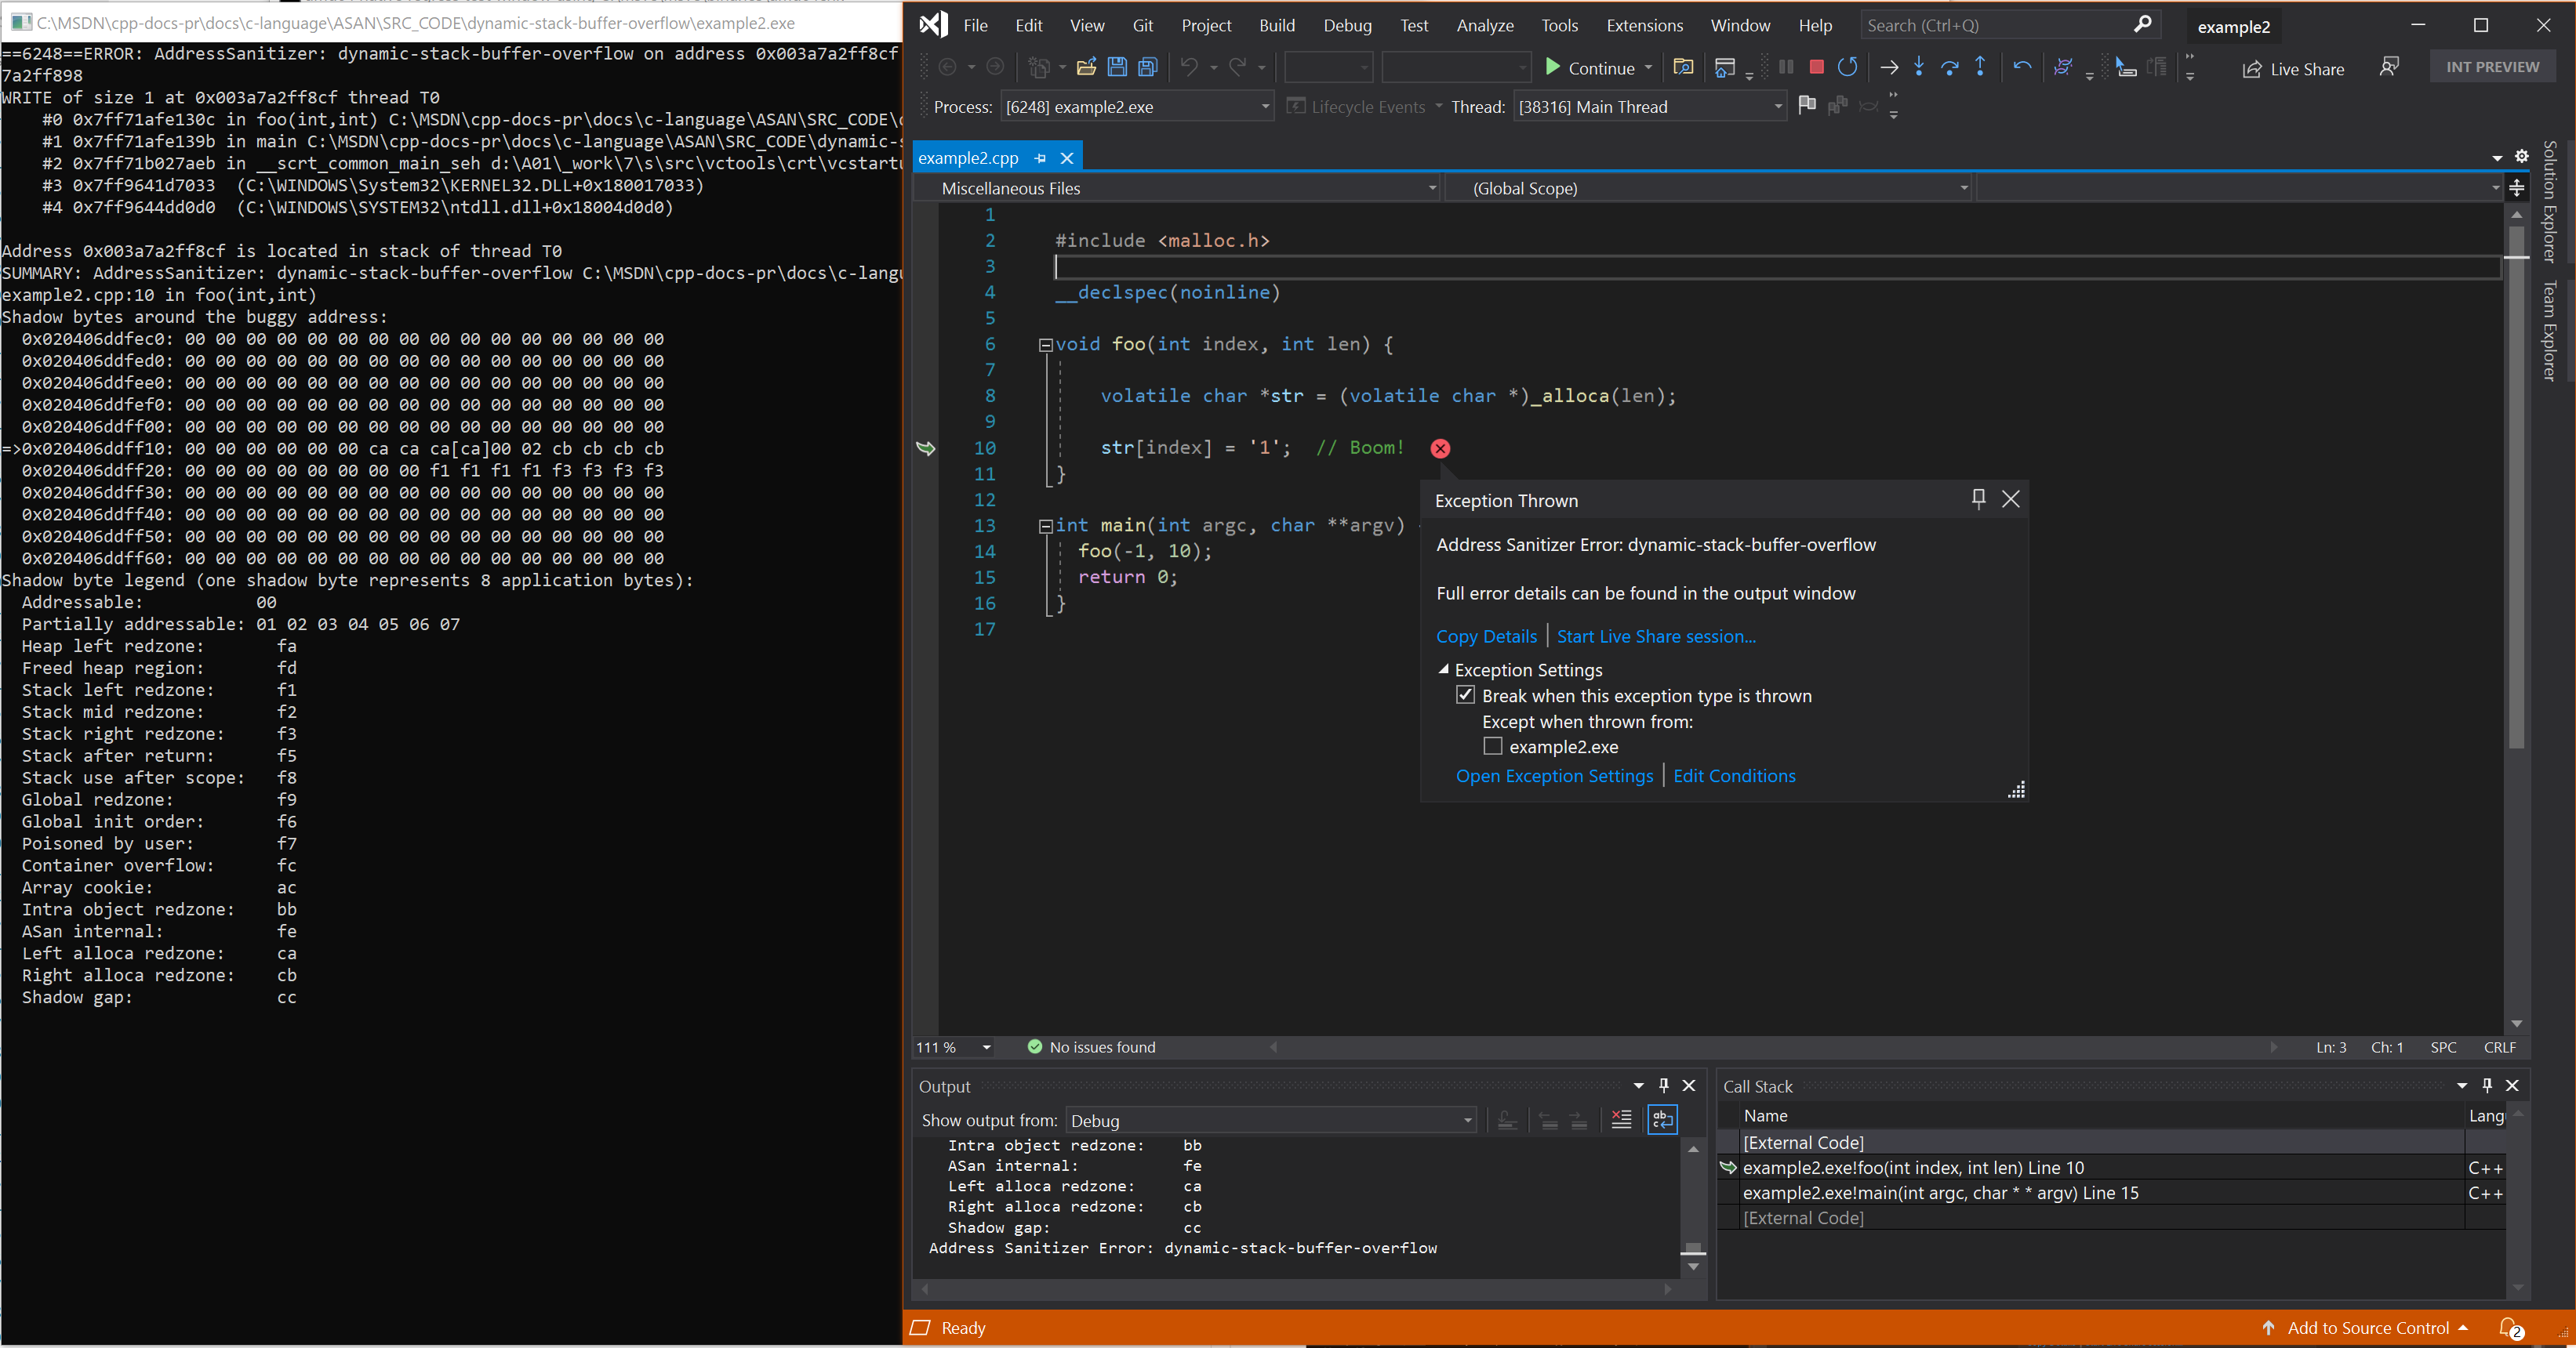Click the Stop debugging icon in toolbar
This screenshot has height=1348, width=2576.
1815,68
